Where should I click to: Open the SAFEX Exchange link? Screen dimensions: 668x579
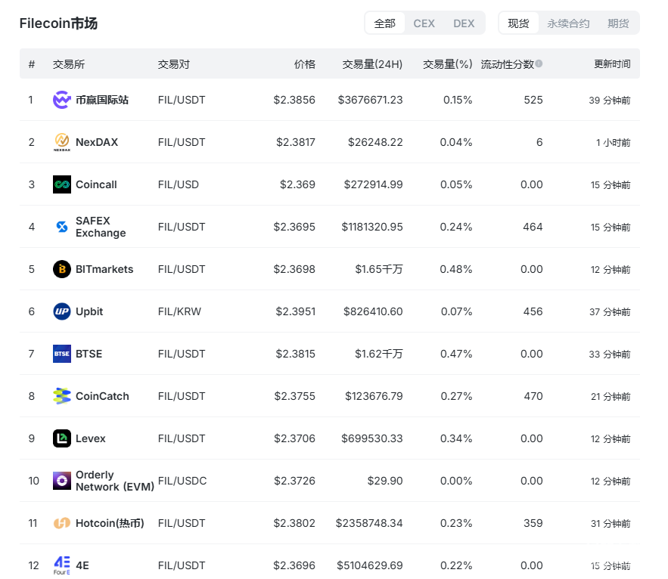coord(101,227)
